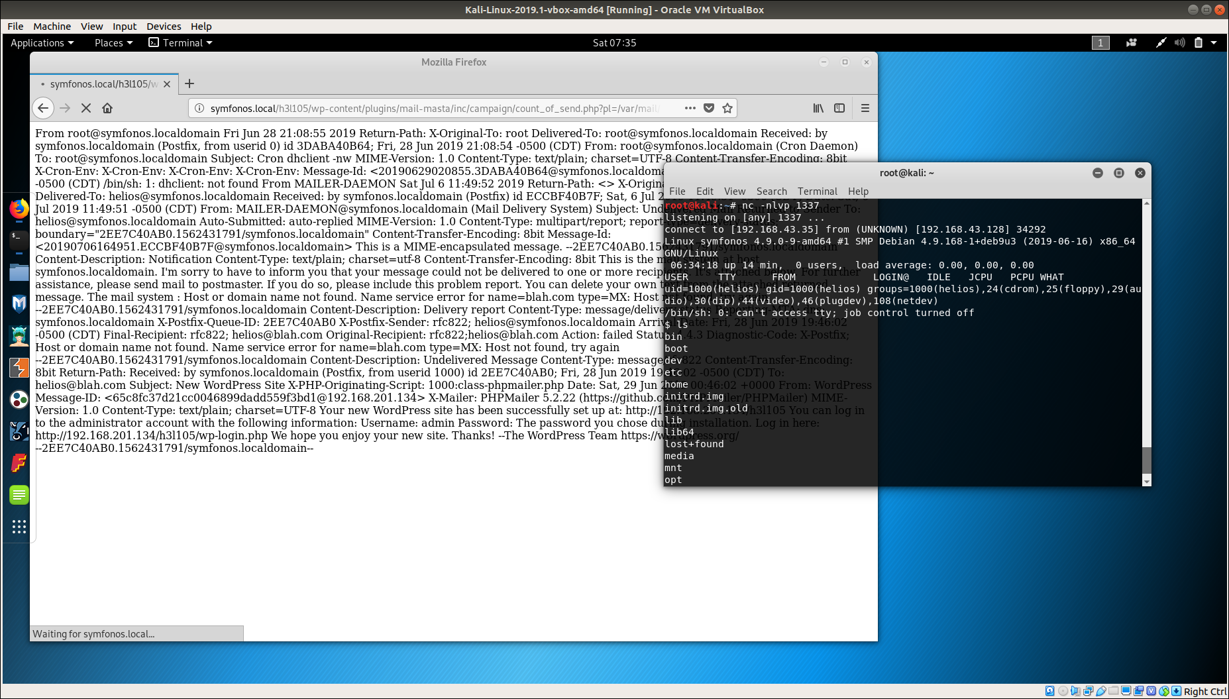
Task: Launch BeEF from the dock
Action: [x=19, y=431]
